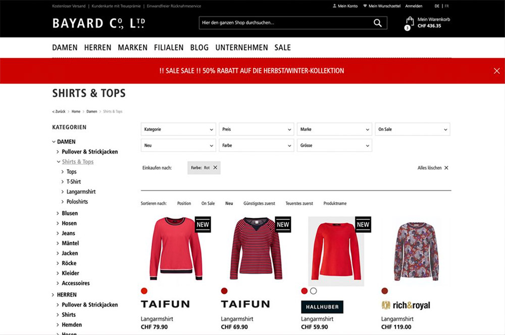Open the SALE menu item
Image resolution: width=505 pixels, height=335 pixels.
tap(282, 47)
